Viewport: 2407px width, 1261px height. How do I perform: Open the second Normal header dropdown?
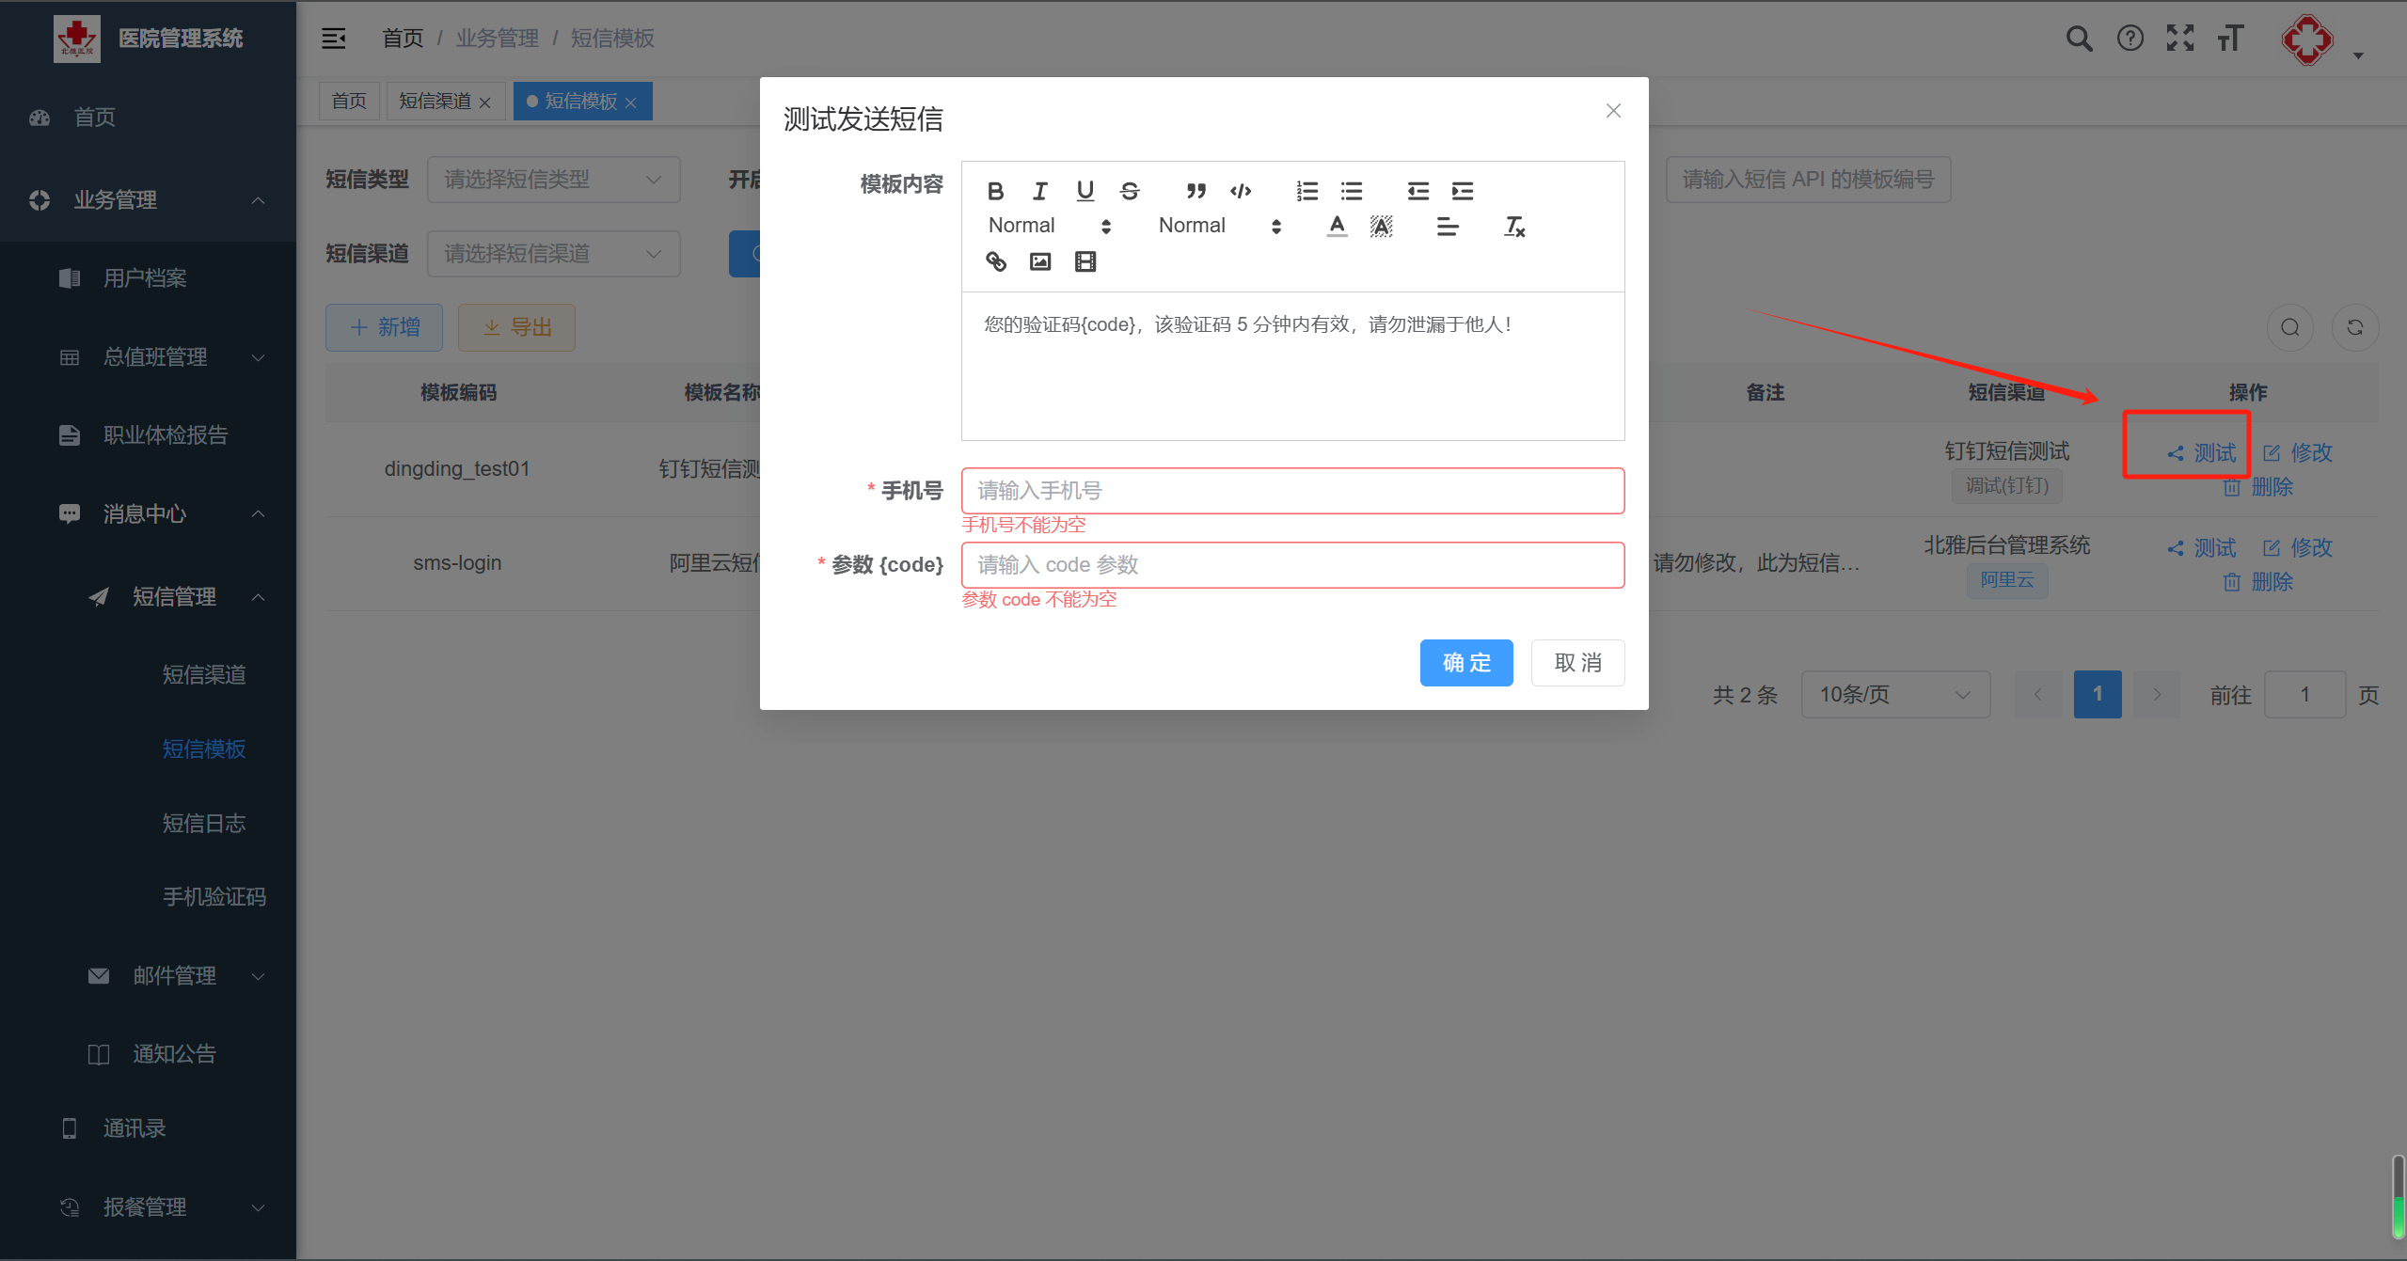pyautogui.click(x=1219, y=226)
